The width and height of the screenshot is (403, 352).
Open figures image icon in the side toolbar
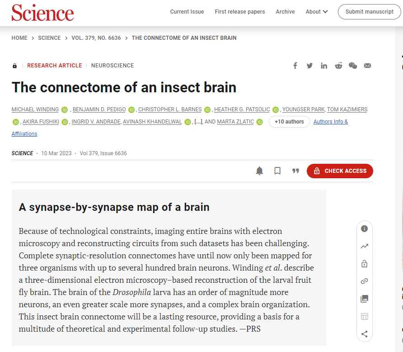pyautogui.click(x=365, y=299)
